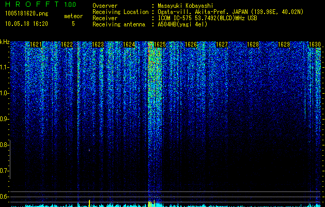Click the 'Receiving Location' field label
Screen dimensions: 325x207
[120, 12]
